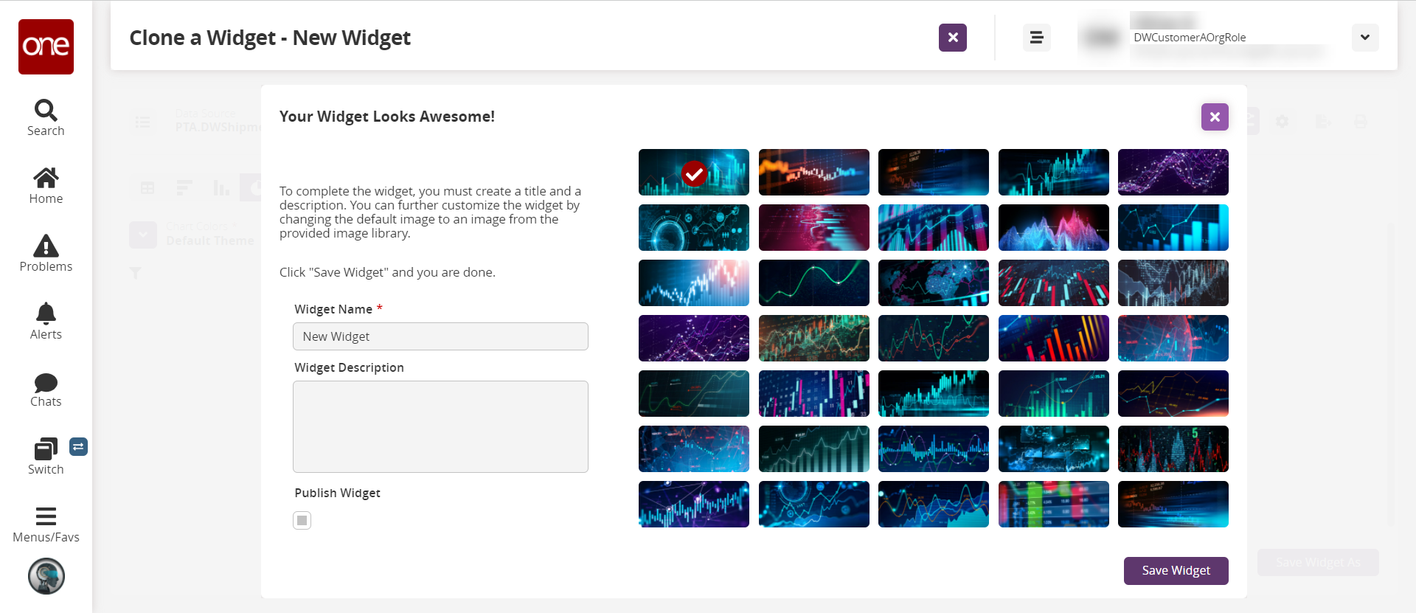Enable the Publish Widget checkbox
Screen dimensions: 1416x613
[302, 521]
